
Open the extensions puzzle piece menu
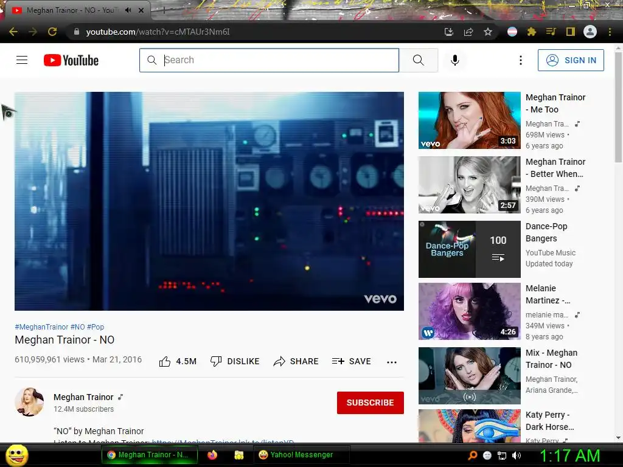click(x=532, y=32)
